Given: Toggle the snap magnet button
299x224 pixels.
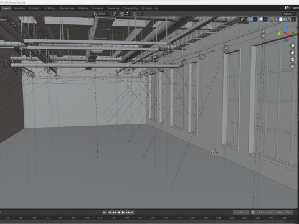Looking at the screenshot, I should (x=122, y=14).
